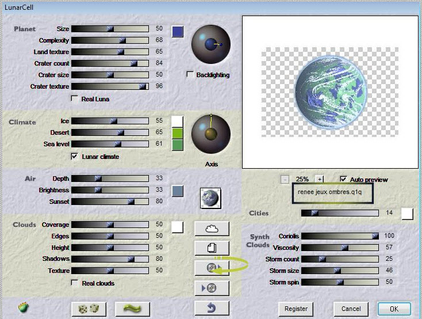Click the undo arrow button

(212, 308)
